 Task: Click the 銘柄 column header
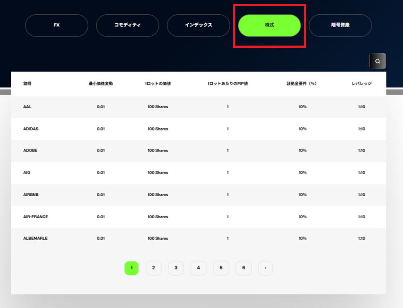(x=27, y=84)
